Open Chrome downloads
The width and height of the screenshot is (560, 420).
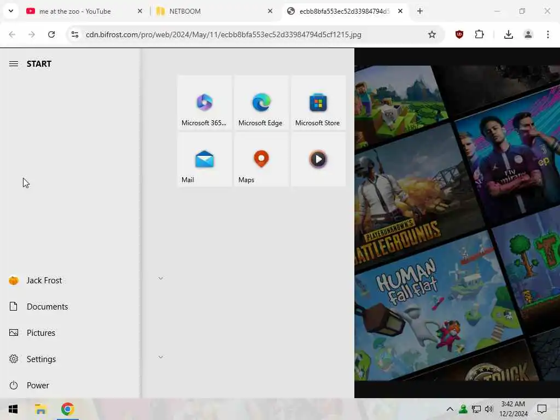[x=509, y=34]
